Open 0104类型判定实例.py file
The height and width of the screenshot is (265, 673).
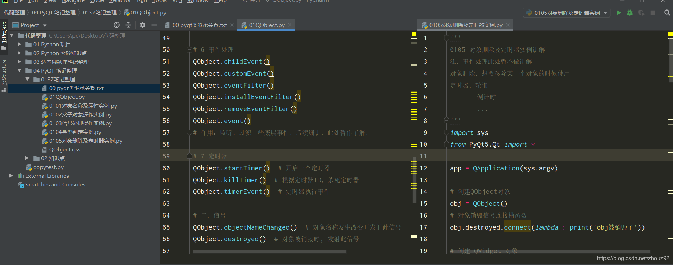click(x=75, y=132)
